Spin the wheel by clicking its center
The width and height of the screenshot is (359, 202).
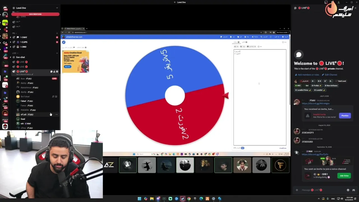175,96
